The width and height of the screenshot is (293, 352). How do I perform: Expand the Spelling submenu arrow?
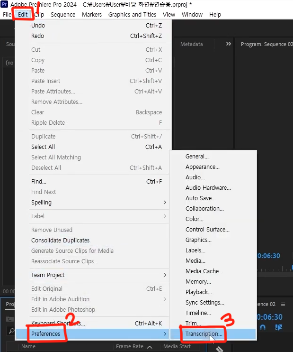point(165,203)
